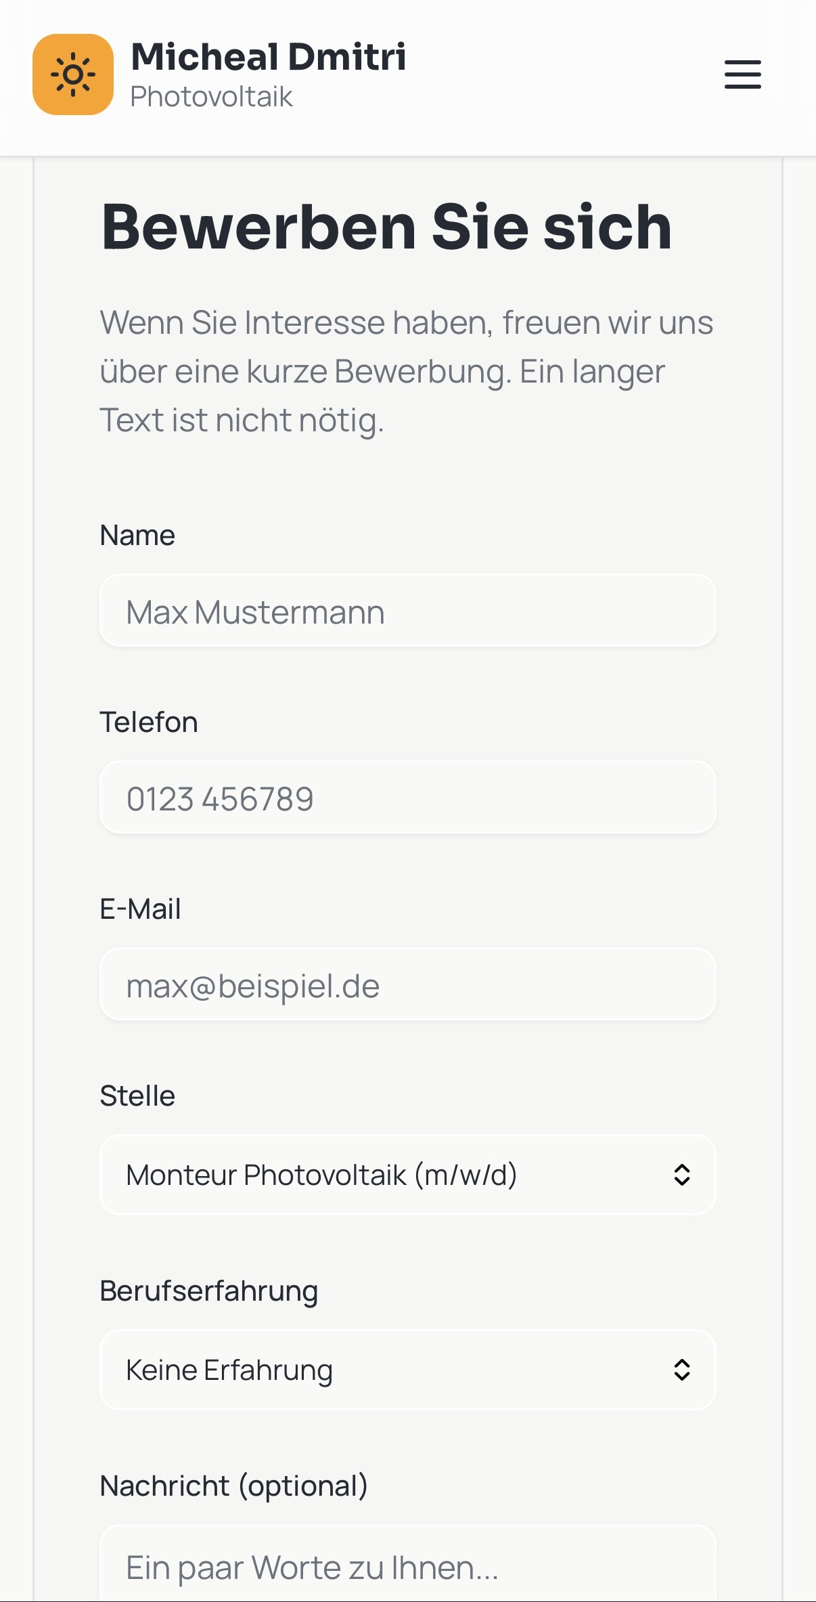
Task: Click the introductory paragraph text
Action: 406,371
